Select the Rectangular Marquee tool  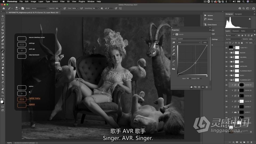pyautogui.click(x=3, y=19)
